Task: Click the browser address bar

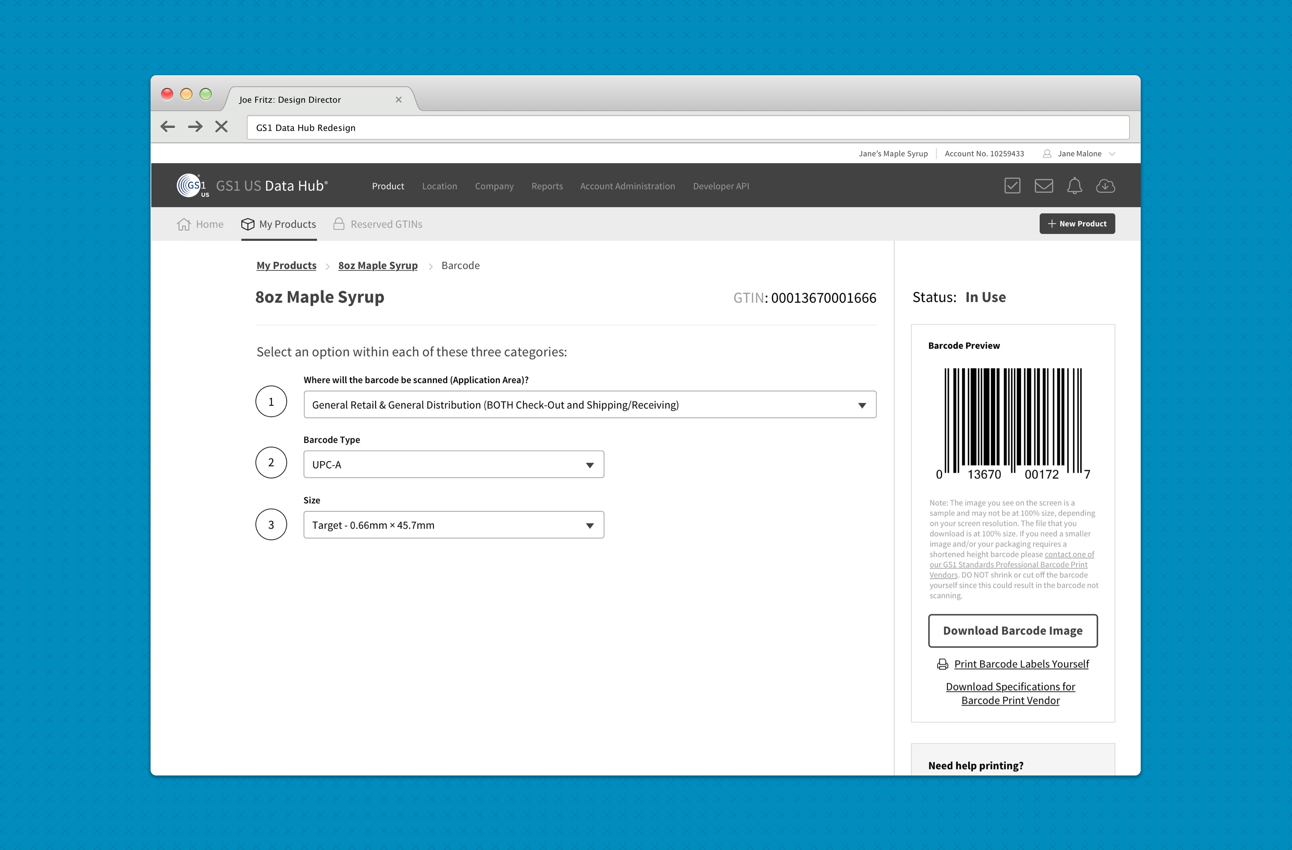Action: click(688, 127)
